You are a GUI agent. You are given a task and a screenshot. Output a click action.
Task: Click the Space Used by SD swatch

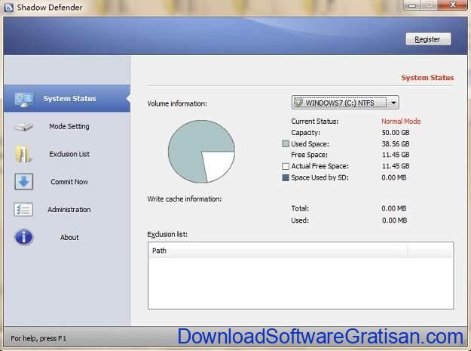tap(286, 177)
